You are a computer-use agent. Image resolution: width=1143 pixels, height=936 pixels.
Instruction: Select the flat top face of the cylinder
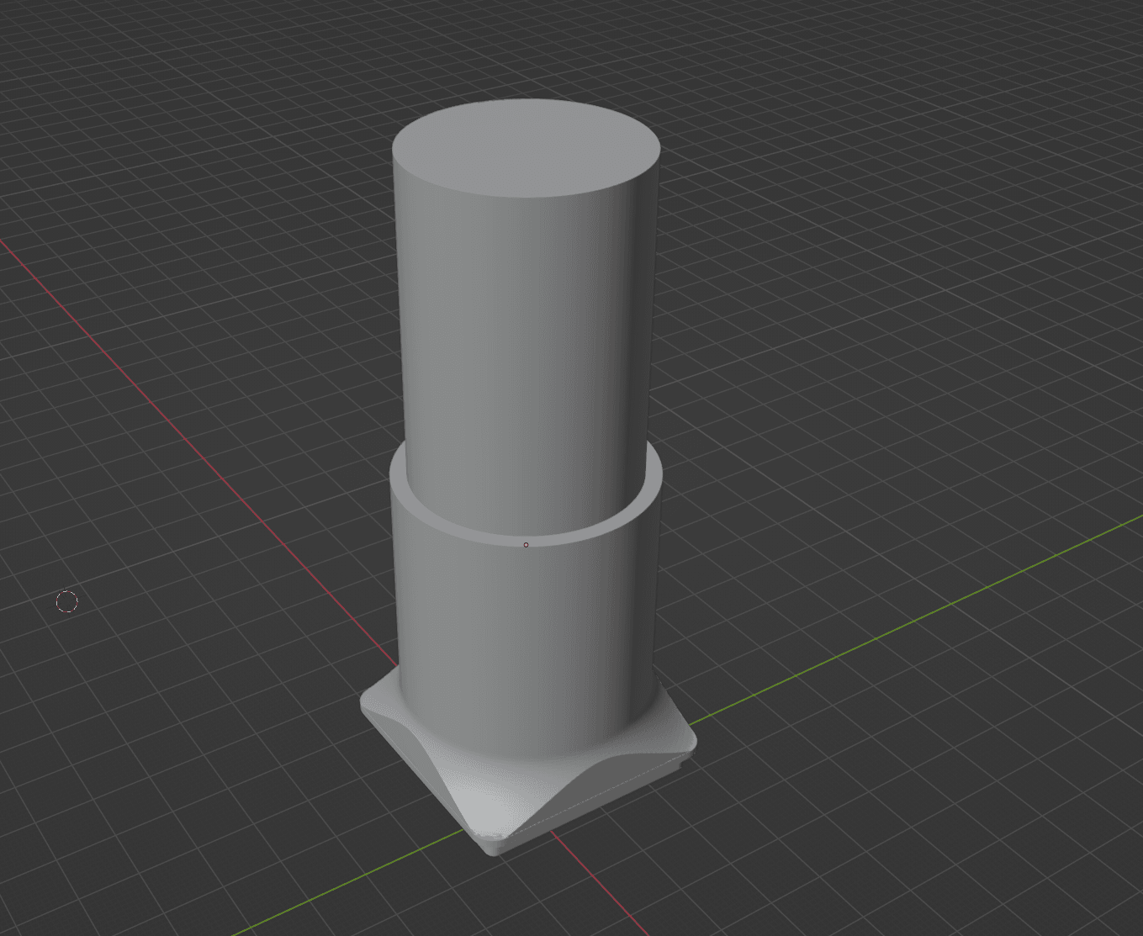527,149
